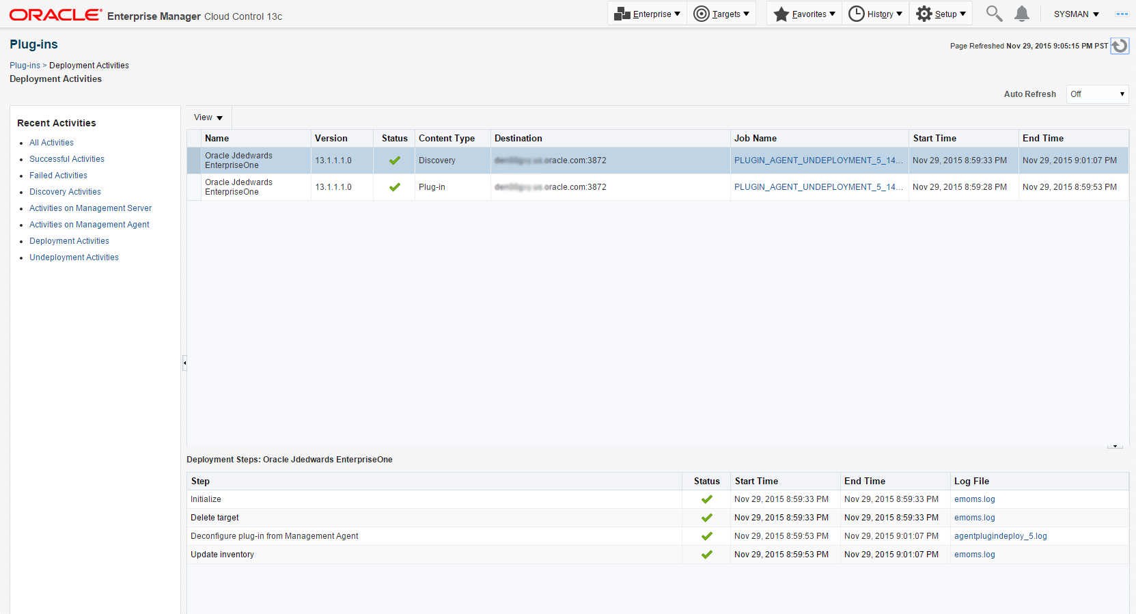Expand the View menu in table toolbar

(x=208, y=117)
